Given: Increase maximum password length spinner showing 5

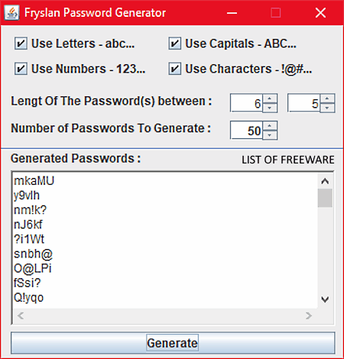Looking at the screenshot, I should pos(327,99).
